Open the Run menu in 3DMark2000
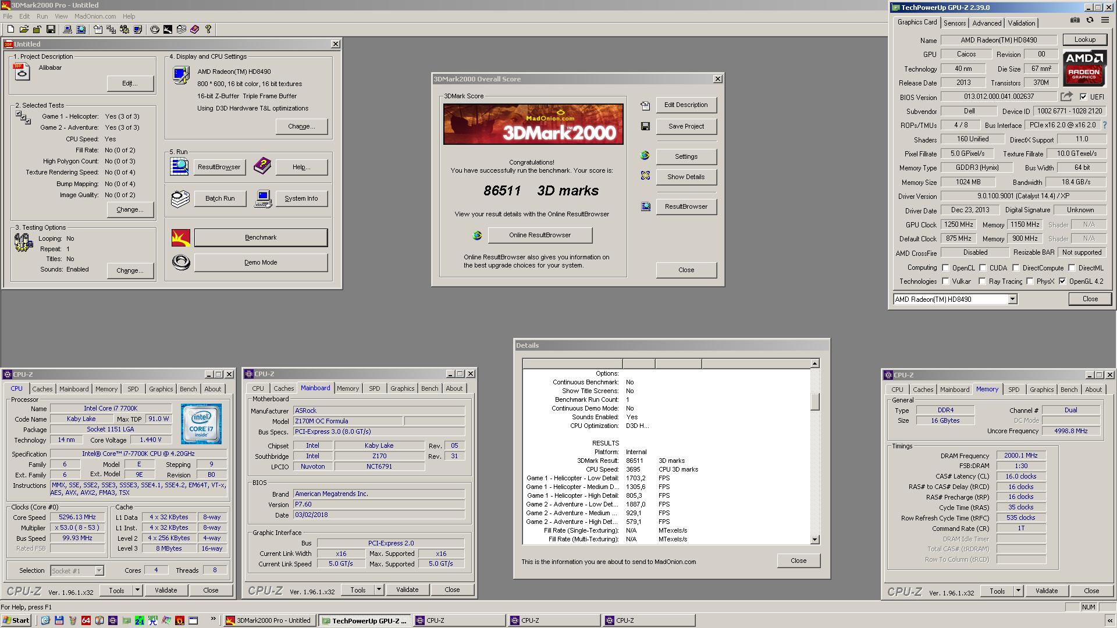The width and height of the screenshot is (1117, 628). 42,16
